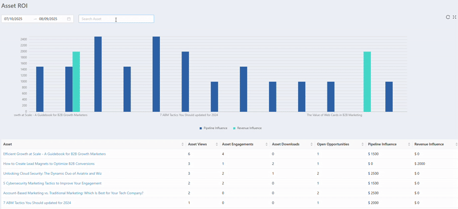Open 7 ABM Tactics asset link
This screenshot has height=209, width=458.
tap(37, 203)
